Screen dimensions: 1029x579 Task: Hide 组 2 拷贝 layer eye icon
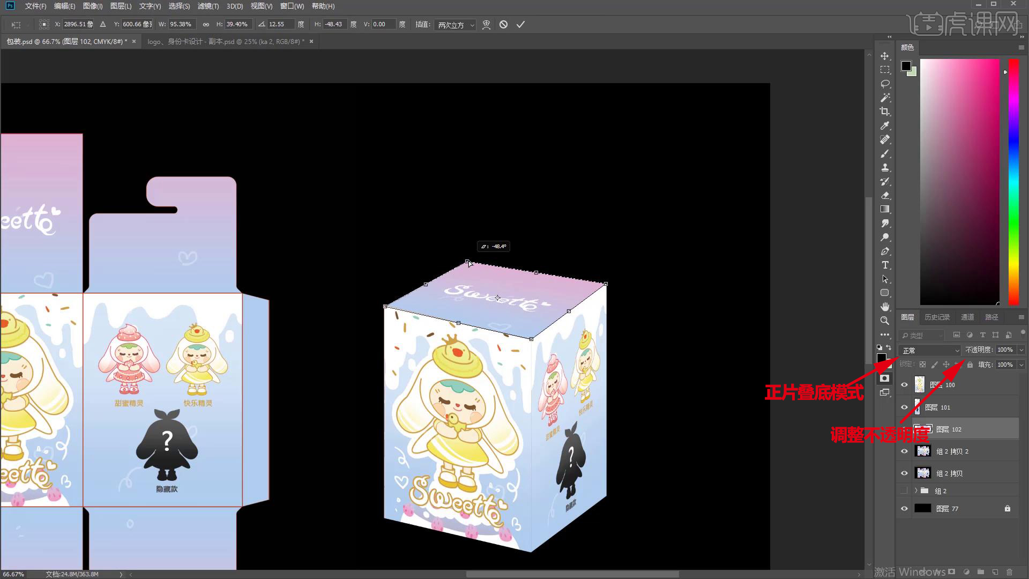[x=904, y=472]
